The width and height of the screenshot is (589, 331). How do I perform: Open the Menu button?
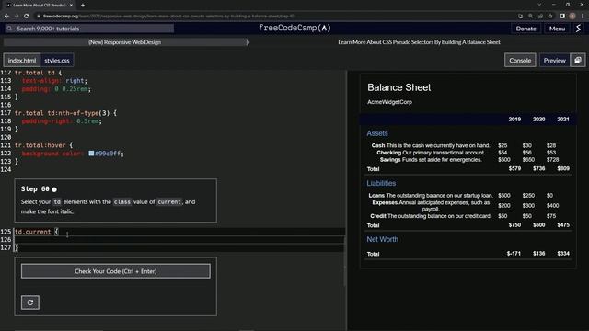point(557,29)
